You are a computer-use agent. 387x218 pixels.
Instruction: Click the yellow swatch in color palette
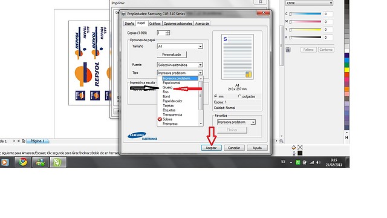click(346, 70)
